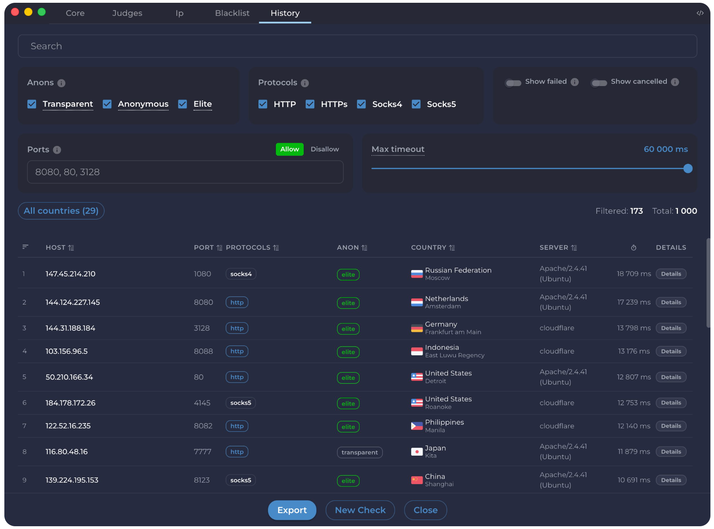This screenshot has width=714, height=529.
Task: Switch to the Blacklist tab
Action: [232, 13]
